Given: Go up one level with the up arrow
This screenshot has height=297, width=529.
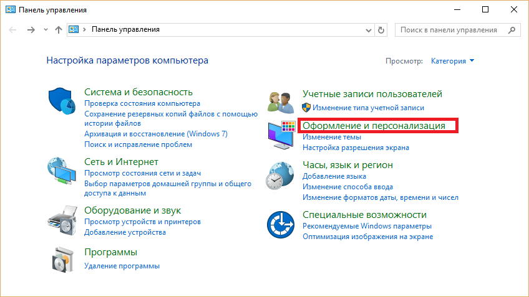Looking at the screenshot, I should click(x=59, y=30).
